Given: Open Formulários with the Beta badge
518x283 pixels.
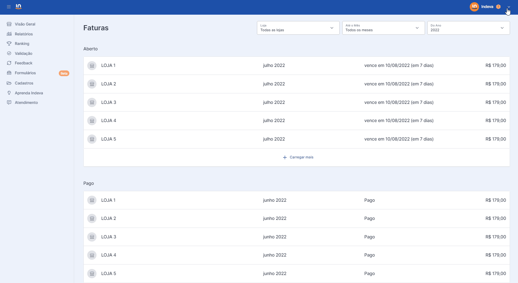Looking at the screenshot, I should coord(25,73).
